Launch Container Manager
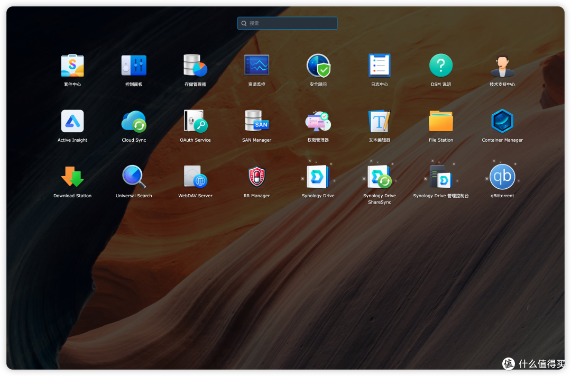The image size is (571, 376). pyautogui.click(x=502, y=121)
